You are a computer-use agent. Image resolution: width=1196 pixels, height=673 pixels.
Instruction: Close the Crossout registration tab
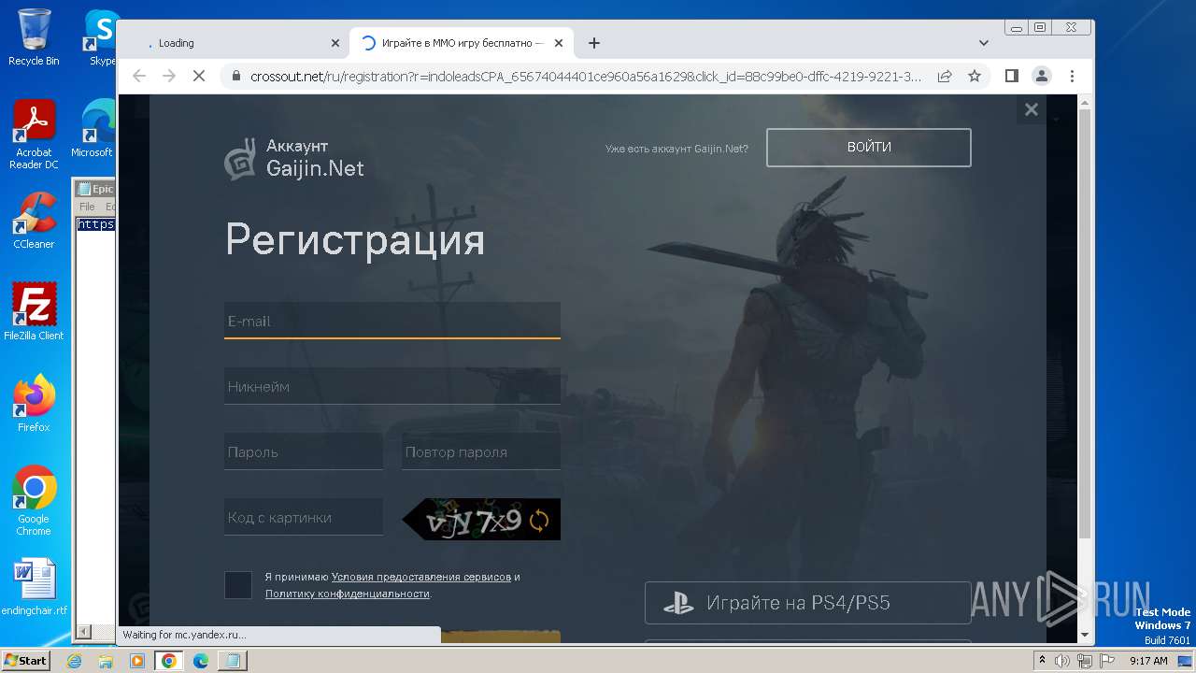(559, 43)
